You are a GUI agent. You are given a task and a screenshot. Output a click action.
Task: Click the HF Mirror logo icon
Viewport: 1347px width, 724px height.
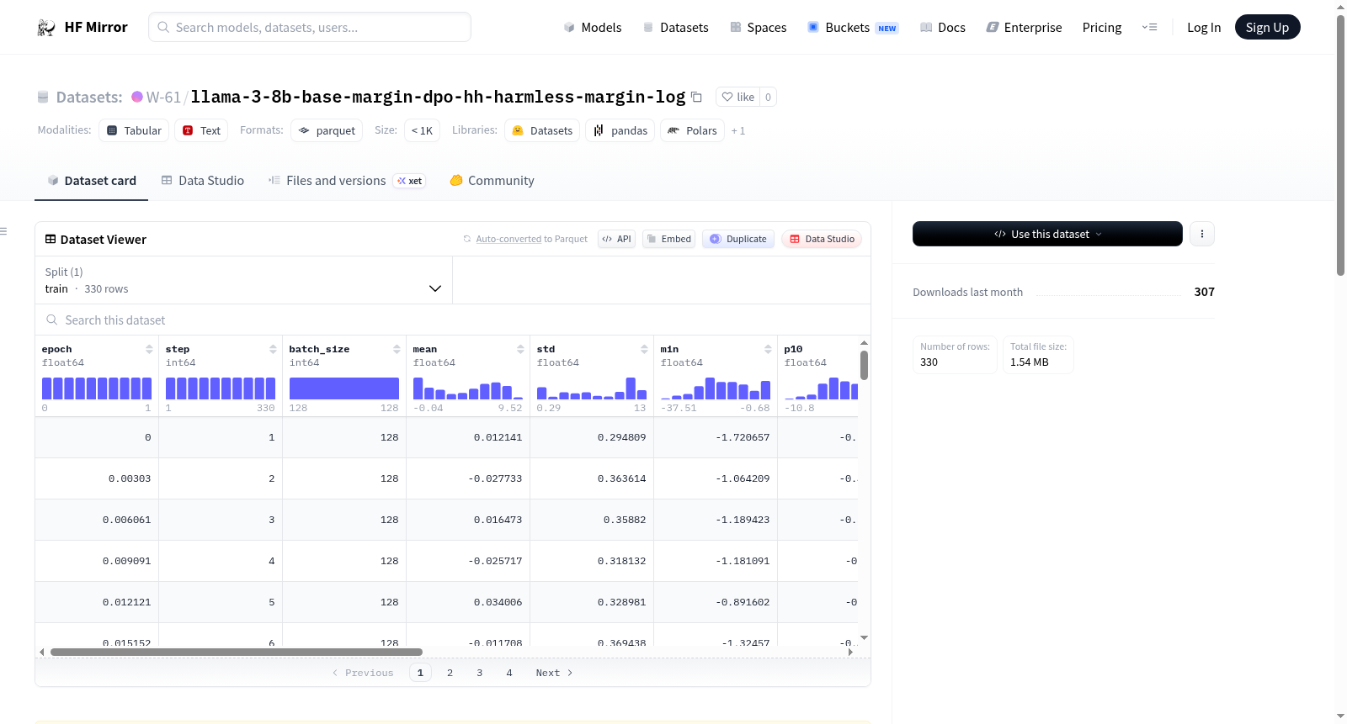(46, 28)
